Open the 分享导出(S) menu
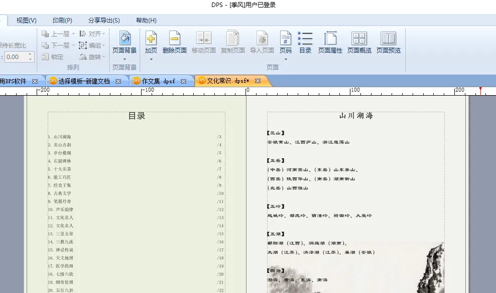496x293 pixels. click(x=104, y=21)
